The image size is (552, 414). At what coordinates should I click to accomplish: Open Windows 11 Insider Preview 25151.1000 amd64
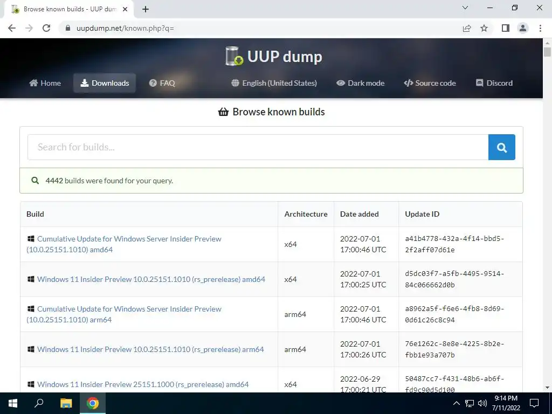pos(143,384)
